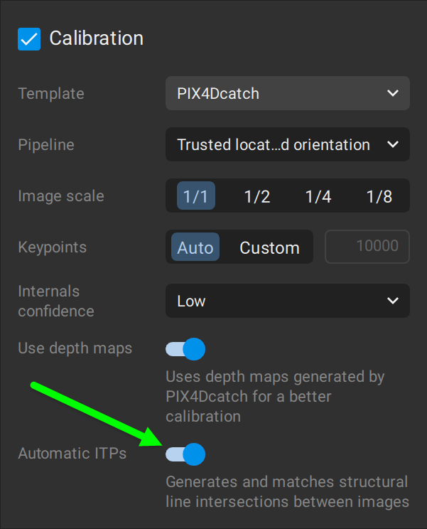Turn off Automatic ITPs toggle
Image resolution: width=427 pixels, height=529 pixels.
(x=185, y=454)
